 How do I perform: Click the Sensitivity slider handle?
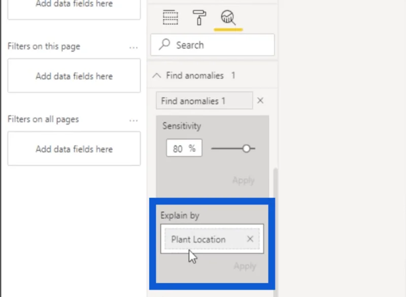tap(246, 148)
